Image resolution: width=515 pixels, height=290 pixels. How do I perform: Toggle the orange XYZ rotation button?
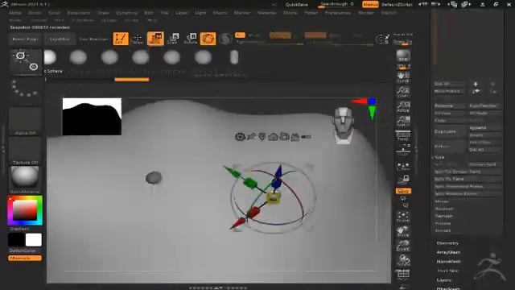coord(403,191)
